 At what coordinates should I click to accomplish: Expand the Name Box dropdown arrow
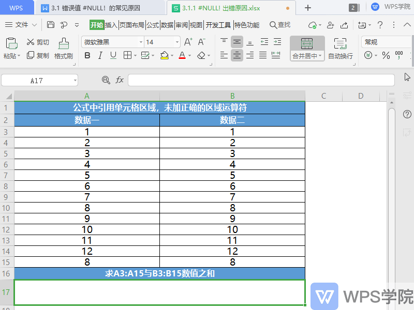tap(75, 80)
